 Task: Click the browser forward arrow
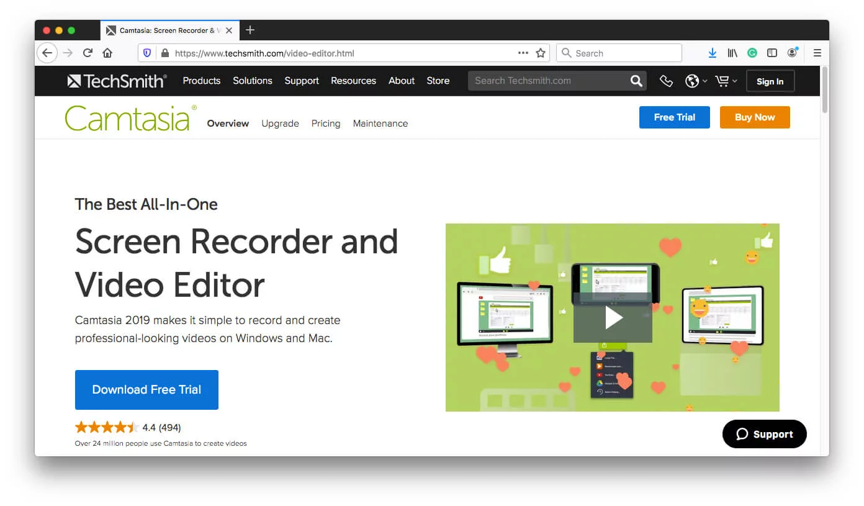pyautogui.click(x=68, y=53)
